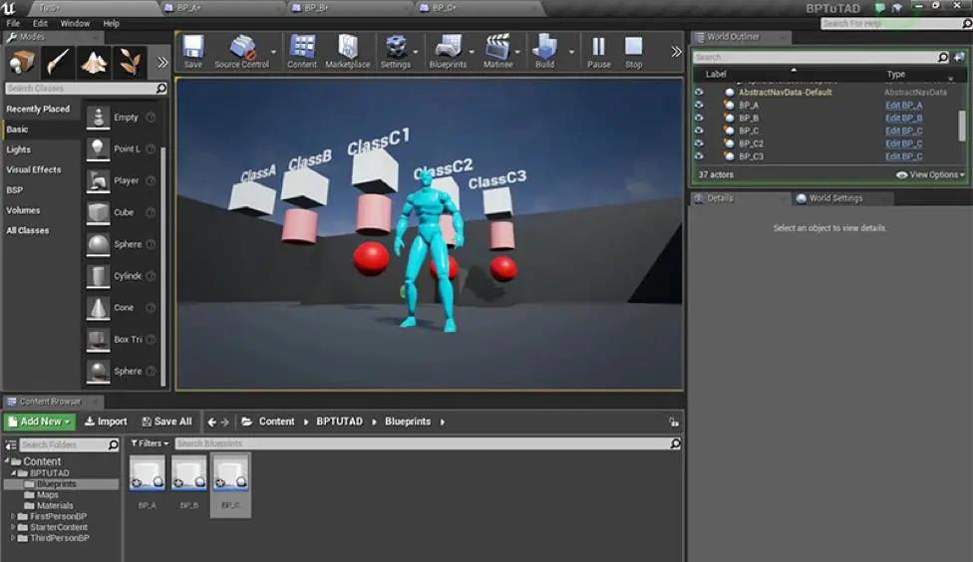Image resolution: width=973 pixels, height=562 pixels.
Task: Select Visual Effects category
Action: coord(34,169)
